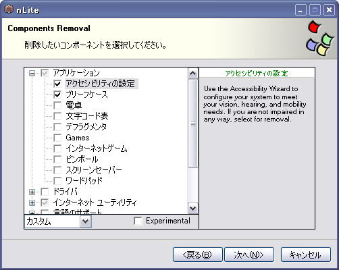The width and height of the screenshot is (339, 270).
Task: Select the ピンボール row label
Action: (x=82, y=159)
